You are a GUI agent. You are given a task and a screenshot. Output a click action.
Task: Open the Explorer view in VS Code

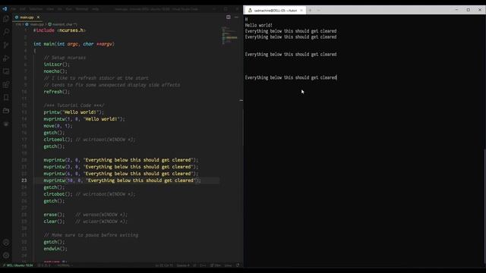pyautogui.click(x=6, y=18)
